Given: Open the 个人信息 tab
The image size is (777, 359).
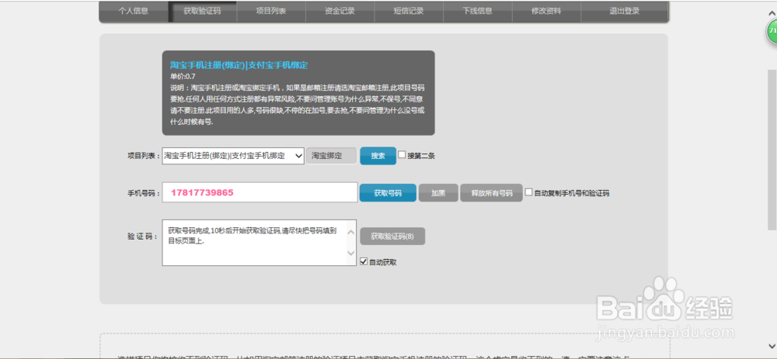Looking at the screenshot, I should click(x=134, y=11).
